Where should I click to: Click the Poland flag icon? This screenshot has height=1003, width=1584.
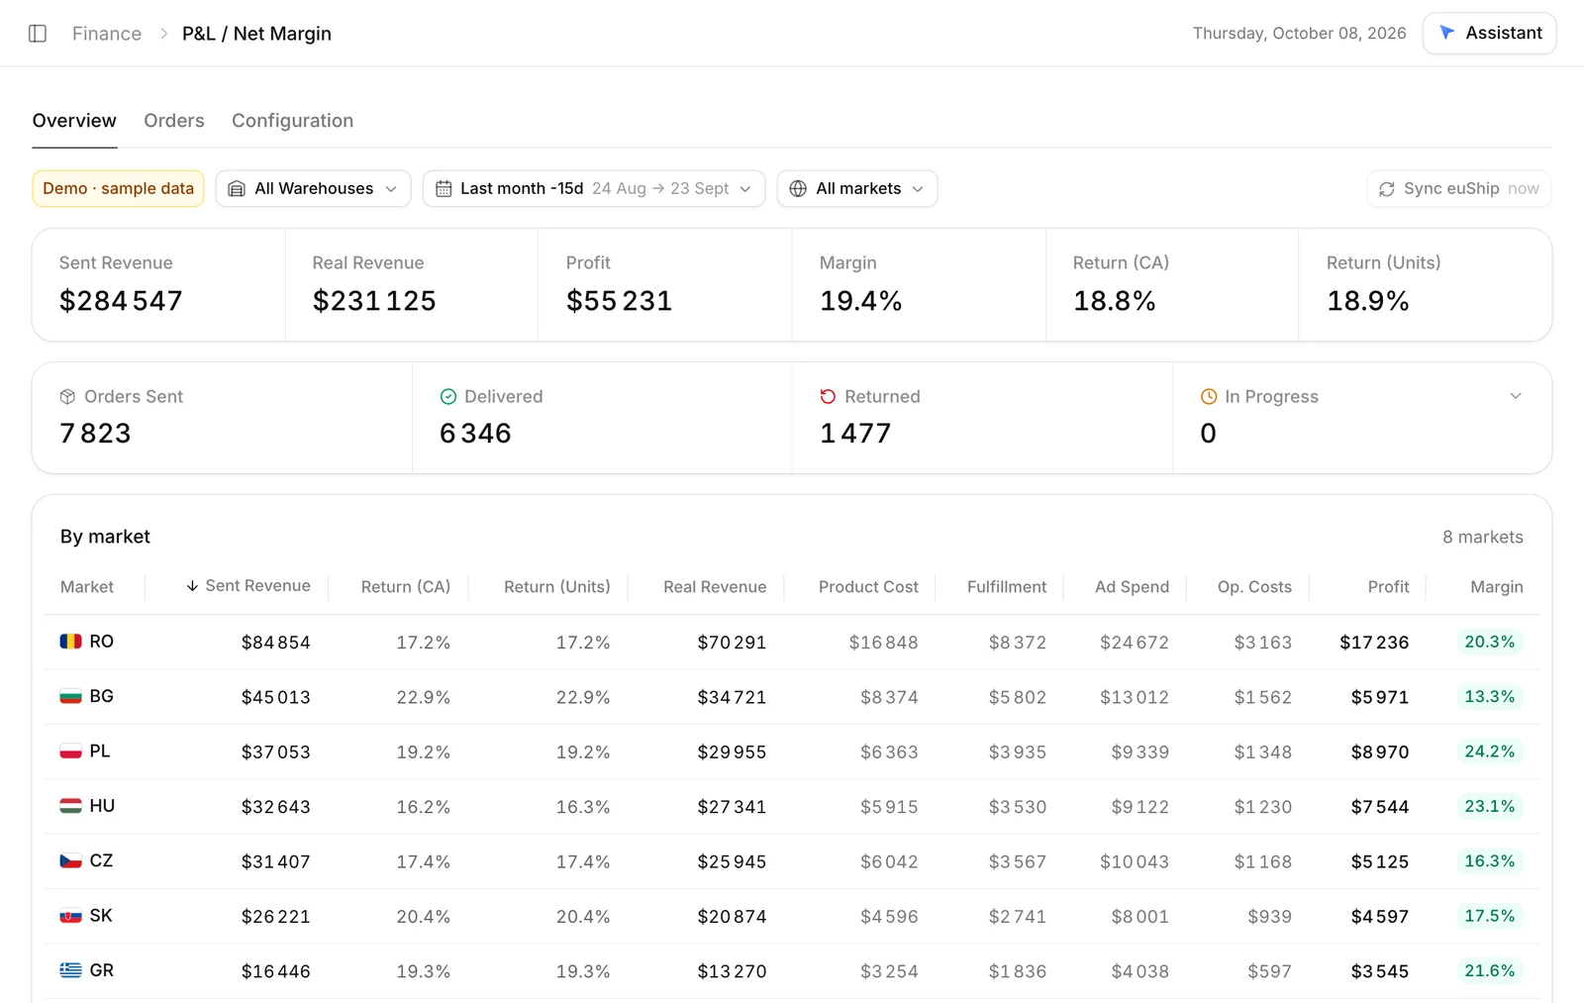70,752
